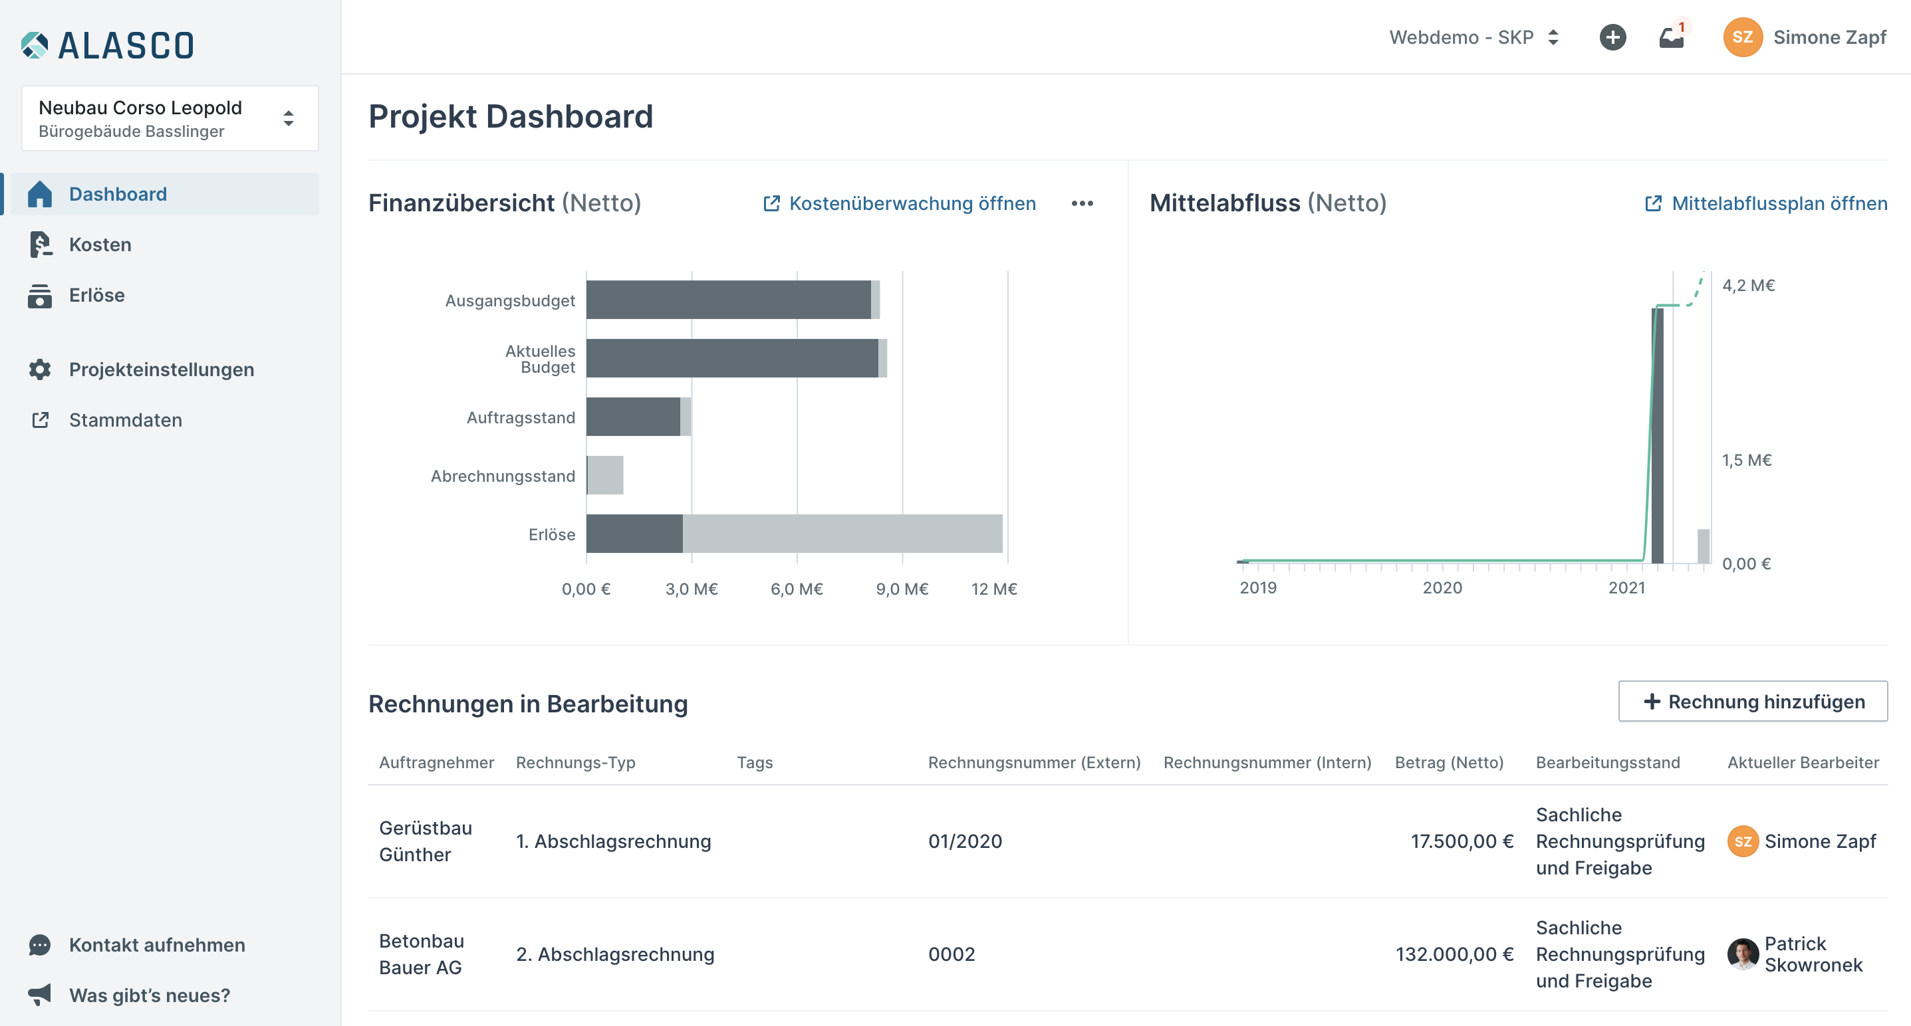Click the SZ user avatar in header
Image resolution: width=1911 pixels, height=1026 pixels.
click(1742, 37)
